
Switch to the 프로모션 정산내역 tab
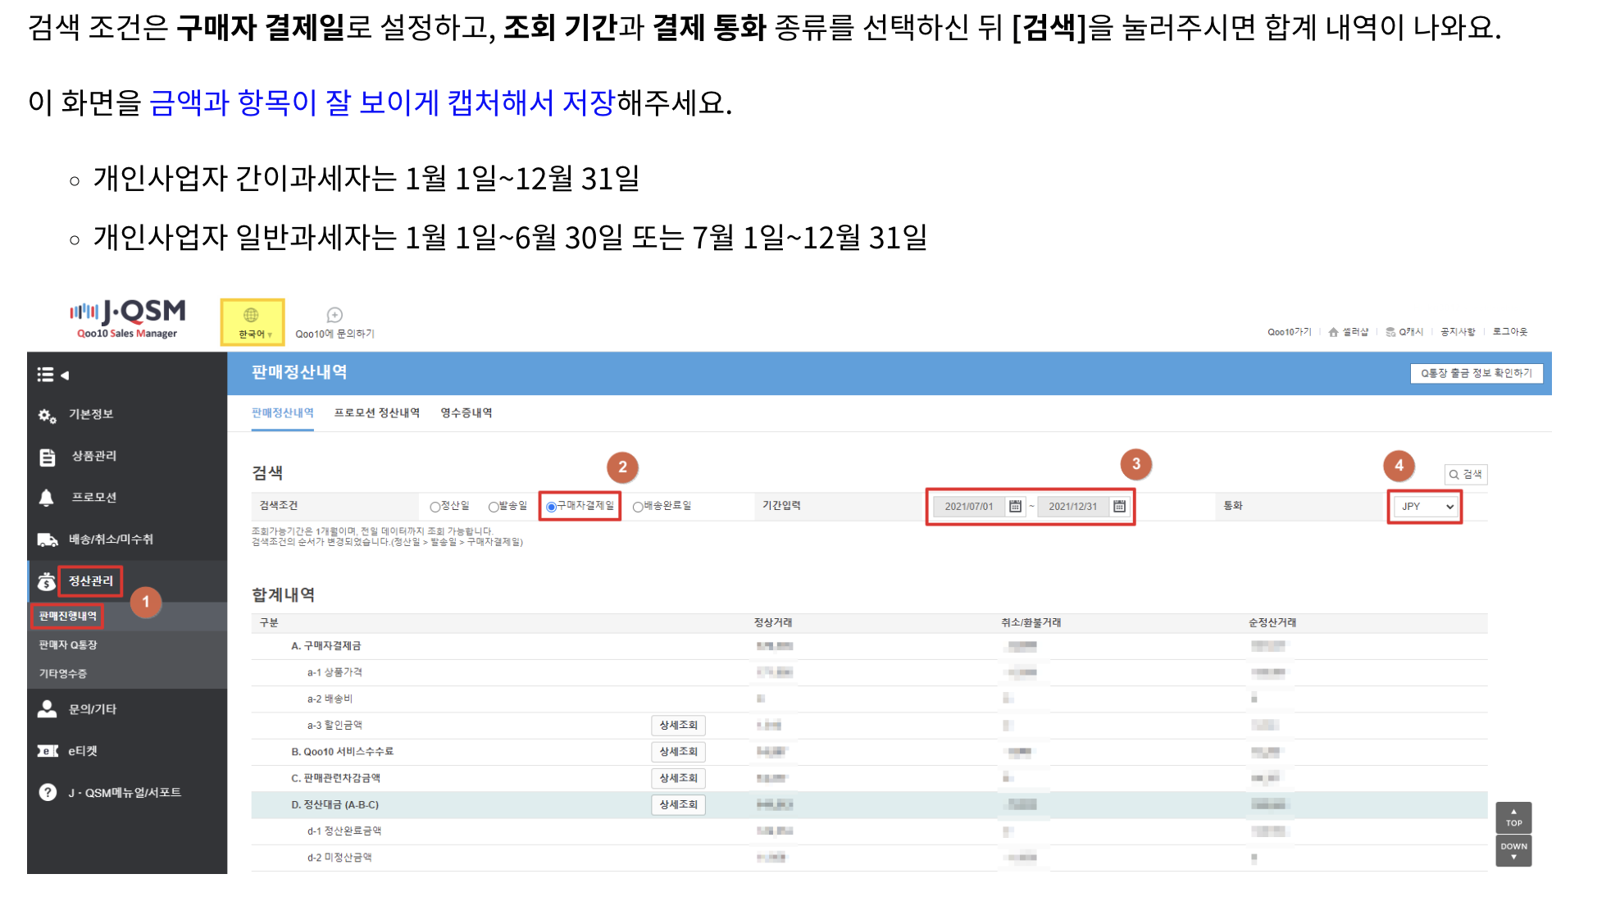[376, 413]
